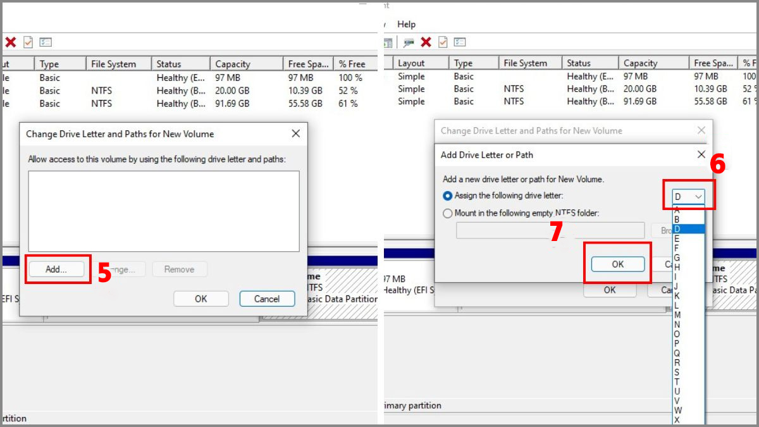Image resolution: width=759 pixels, height=427 pixels.
Task: Select Simple layout cell in 97 MB row, right window
Action: (411, 77)
